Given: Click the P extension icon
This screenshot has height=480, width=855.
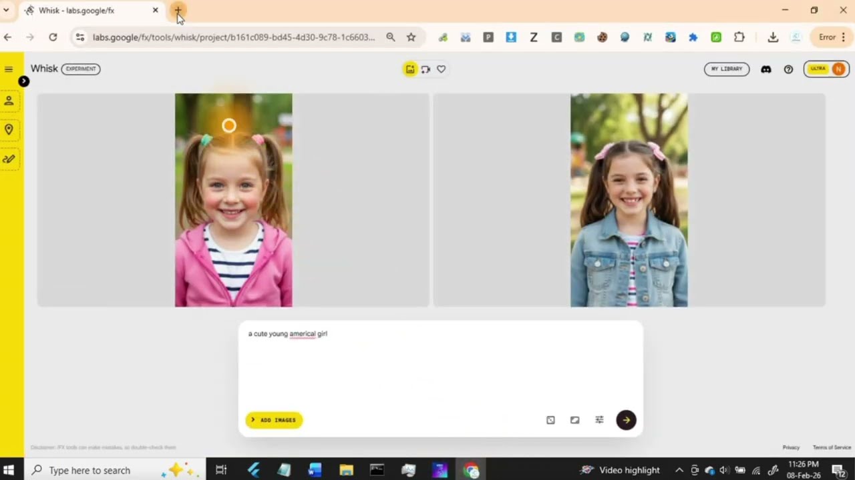Looking at the screenshot, I should [x=488, y=37].
